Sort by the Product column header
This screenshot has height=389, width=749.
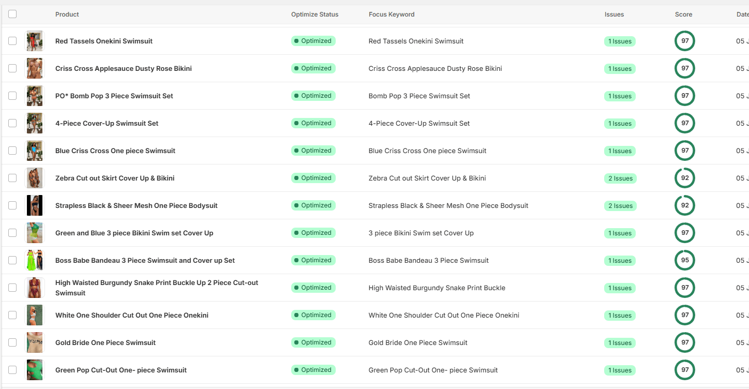click(67, 14)
